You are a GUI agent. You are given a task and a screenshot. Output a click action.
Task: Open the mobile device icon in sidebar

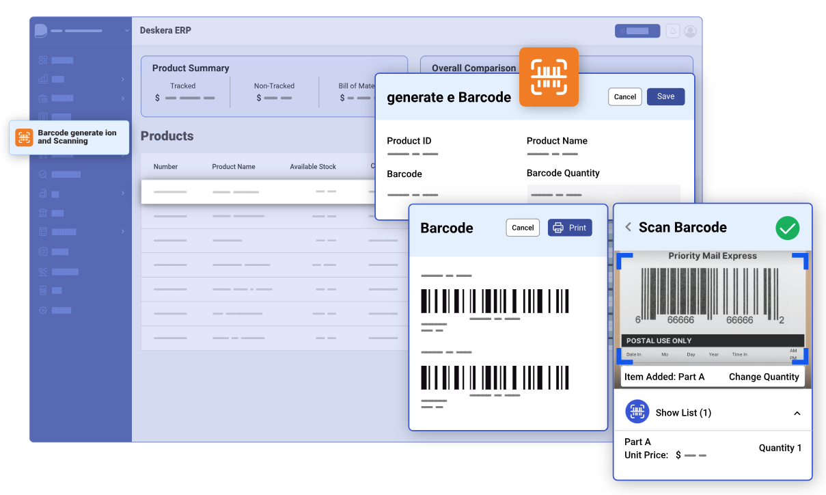click(x=43, y=291)
